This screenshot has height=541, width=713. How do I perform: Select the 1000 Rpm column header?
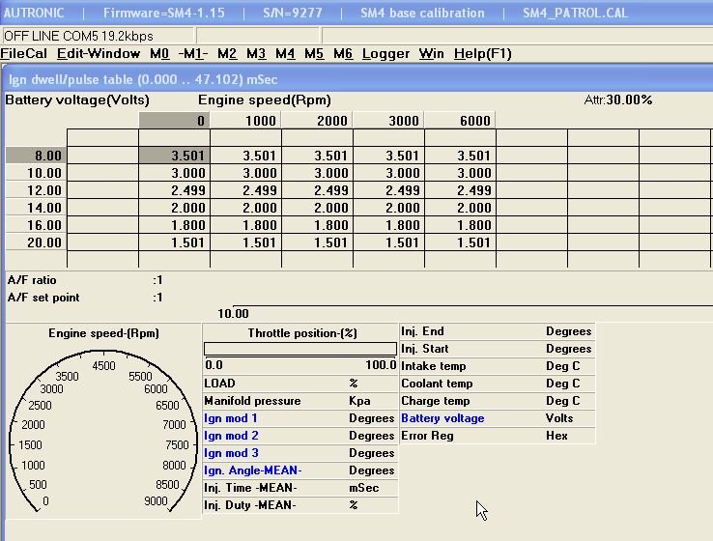[246, 121]
